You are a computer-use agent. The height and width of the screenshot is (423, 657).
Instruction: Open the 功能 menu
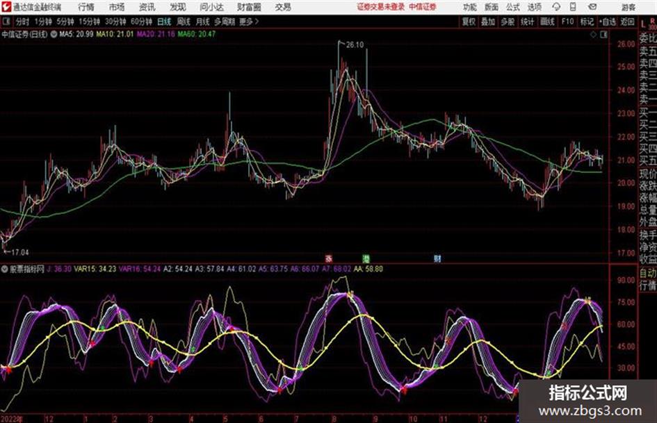click(470, 7)
